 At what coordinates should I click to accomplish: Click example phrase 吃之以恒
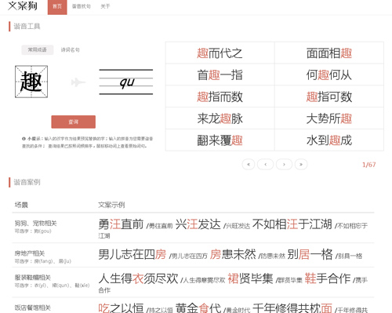point(121,308)
